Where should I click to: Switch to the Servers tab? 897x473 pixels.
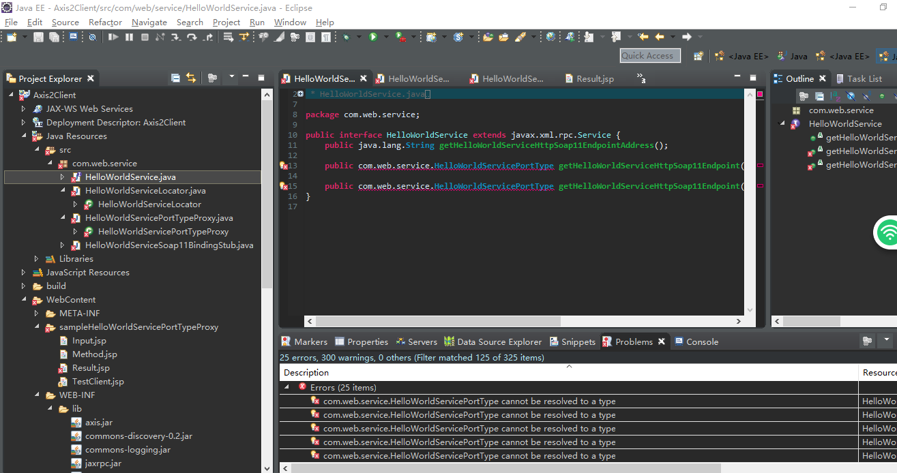click(x=416, y=341)
